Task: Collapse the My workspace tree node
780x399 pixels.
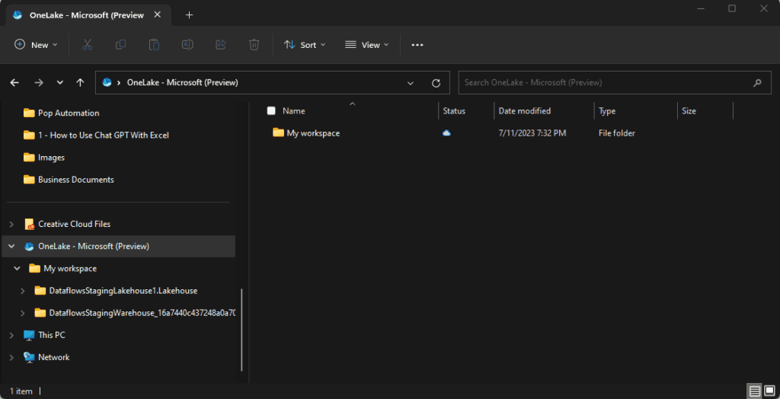Action: click(x=17, y=269)
